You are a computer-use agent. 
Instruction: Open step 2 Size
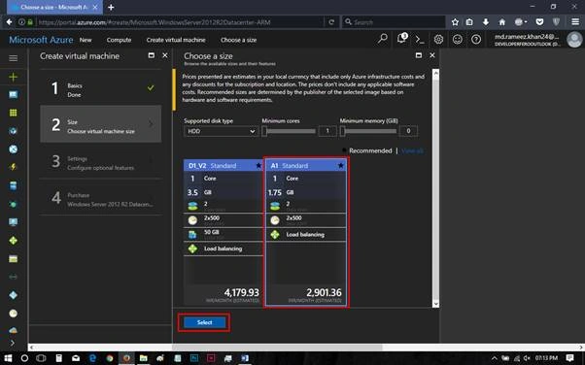(101, 124)
